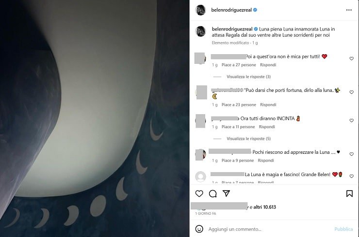
Task: Open 'Piace a 23 persone' likes list
Action: click(x=239, y=104)
